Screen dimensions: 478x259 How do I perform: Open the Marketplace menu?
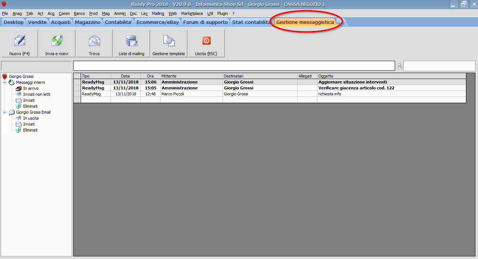point(192,13)
